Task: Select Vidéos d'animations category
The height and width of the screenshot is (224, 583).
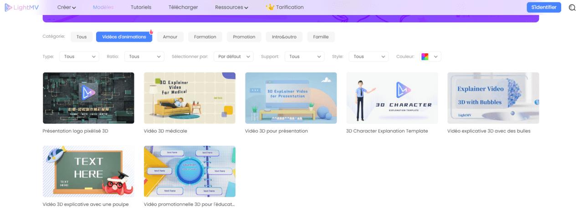Action: click(x=124, y=37)
